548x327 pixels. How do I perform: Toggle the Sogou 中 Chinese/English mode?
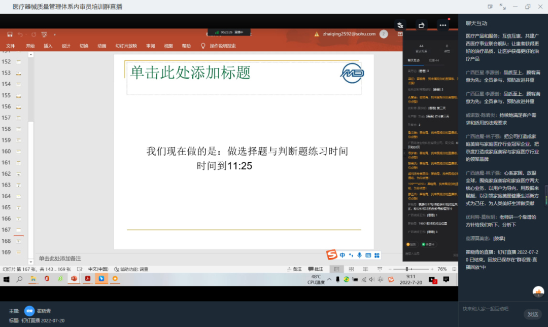pyautogui.click(x=342, y=256)
